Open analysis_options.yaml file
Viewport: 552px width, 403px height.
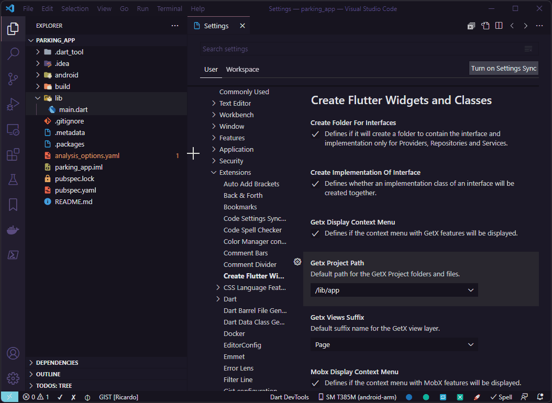point(87,156)
